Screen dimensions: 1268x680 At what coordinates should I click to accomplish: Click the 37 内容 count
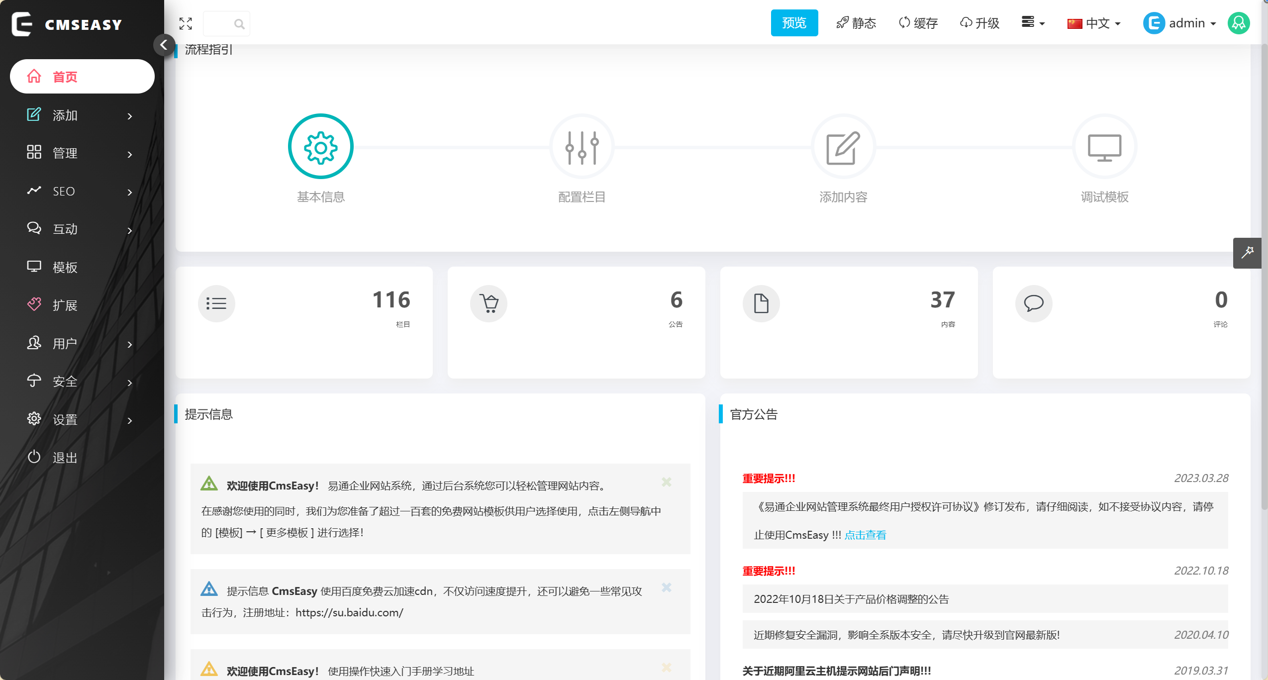pos(943,299)
